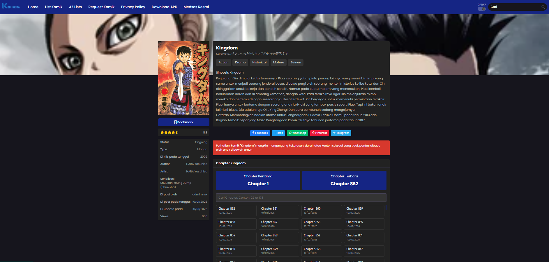
Task: Share on Pinterest
Action: pos(319,133)
